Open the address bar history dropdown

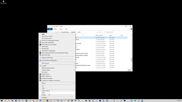click(97, 32)
